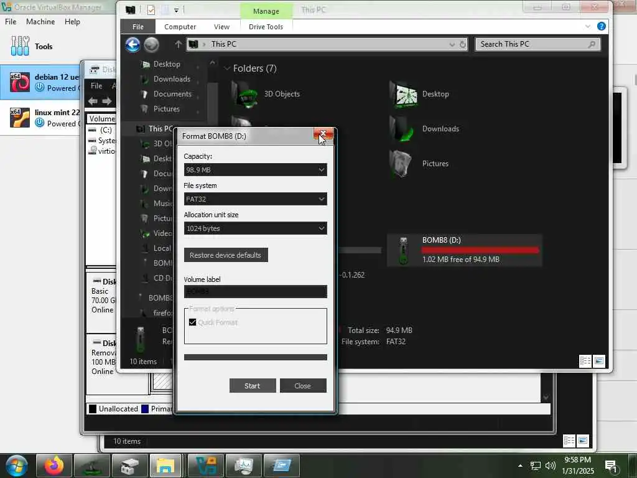Click the Windows Start orb
Screen dimensions: 637x478
click(x=17, y=466)
